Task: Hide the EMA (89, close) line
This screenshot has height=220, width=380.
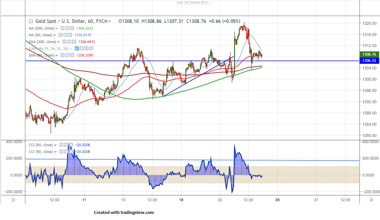Action: [62, 55]
